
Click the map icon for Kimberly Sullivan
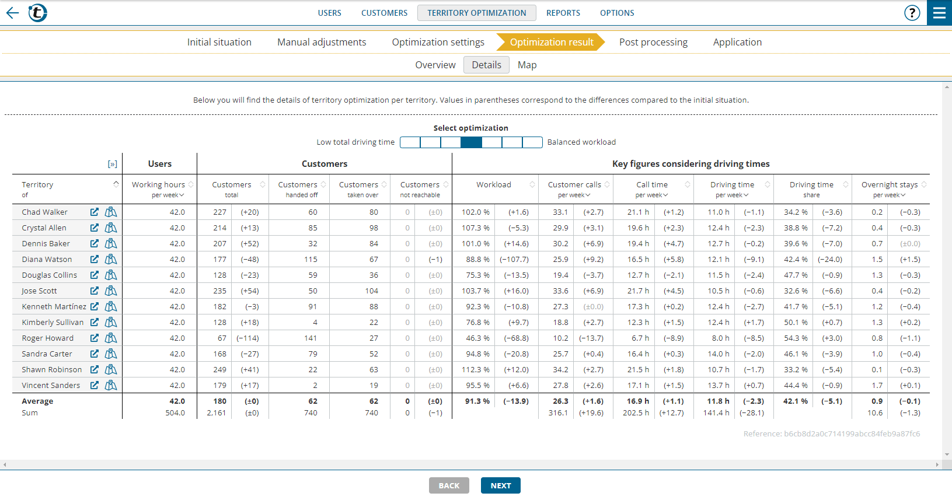pos(111,322)
